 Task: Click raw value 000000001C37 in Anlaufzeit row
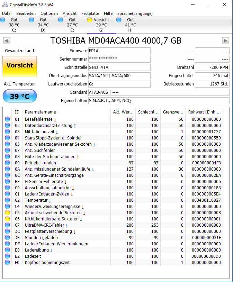point(206,131)
